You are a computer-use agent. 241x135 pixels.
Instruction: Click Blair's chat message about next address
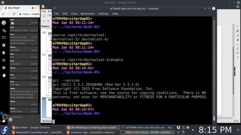pyautogui.click(x=24, y=93)
